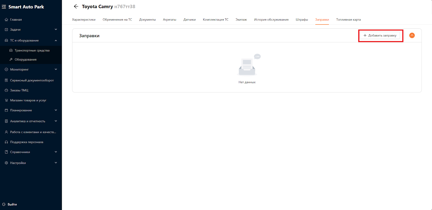Click the home icon for Главная
This screenshot has height=210, width=432.
[x=6, y=20]
